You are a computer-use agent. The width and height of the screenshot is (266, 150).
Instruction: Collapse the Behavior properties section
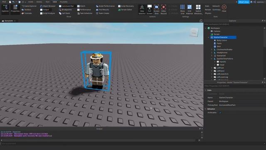point(206,109)
